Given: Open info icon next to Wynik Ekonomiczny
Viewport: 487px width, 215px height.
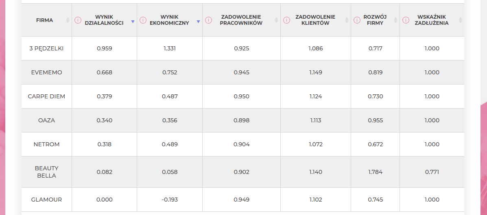Looking at the screenshot, I should (143, 20).
